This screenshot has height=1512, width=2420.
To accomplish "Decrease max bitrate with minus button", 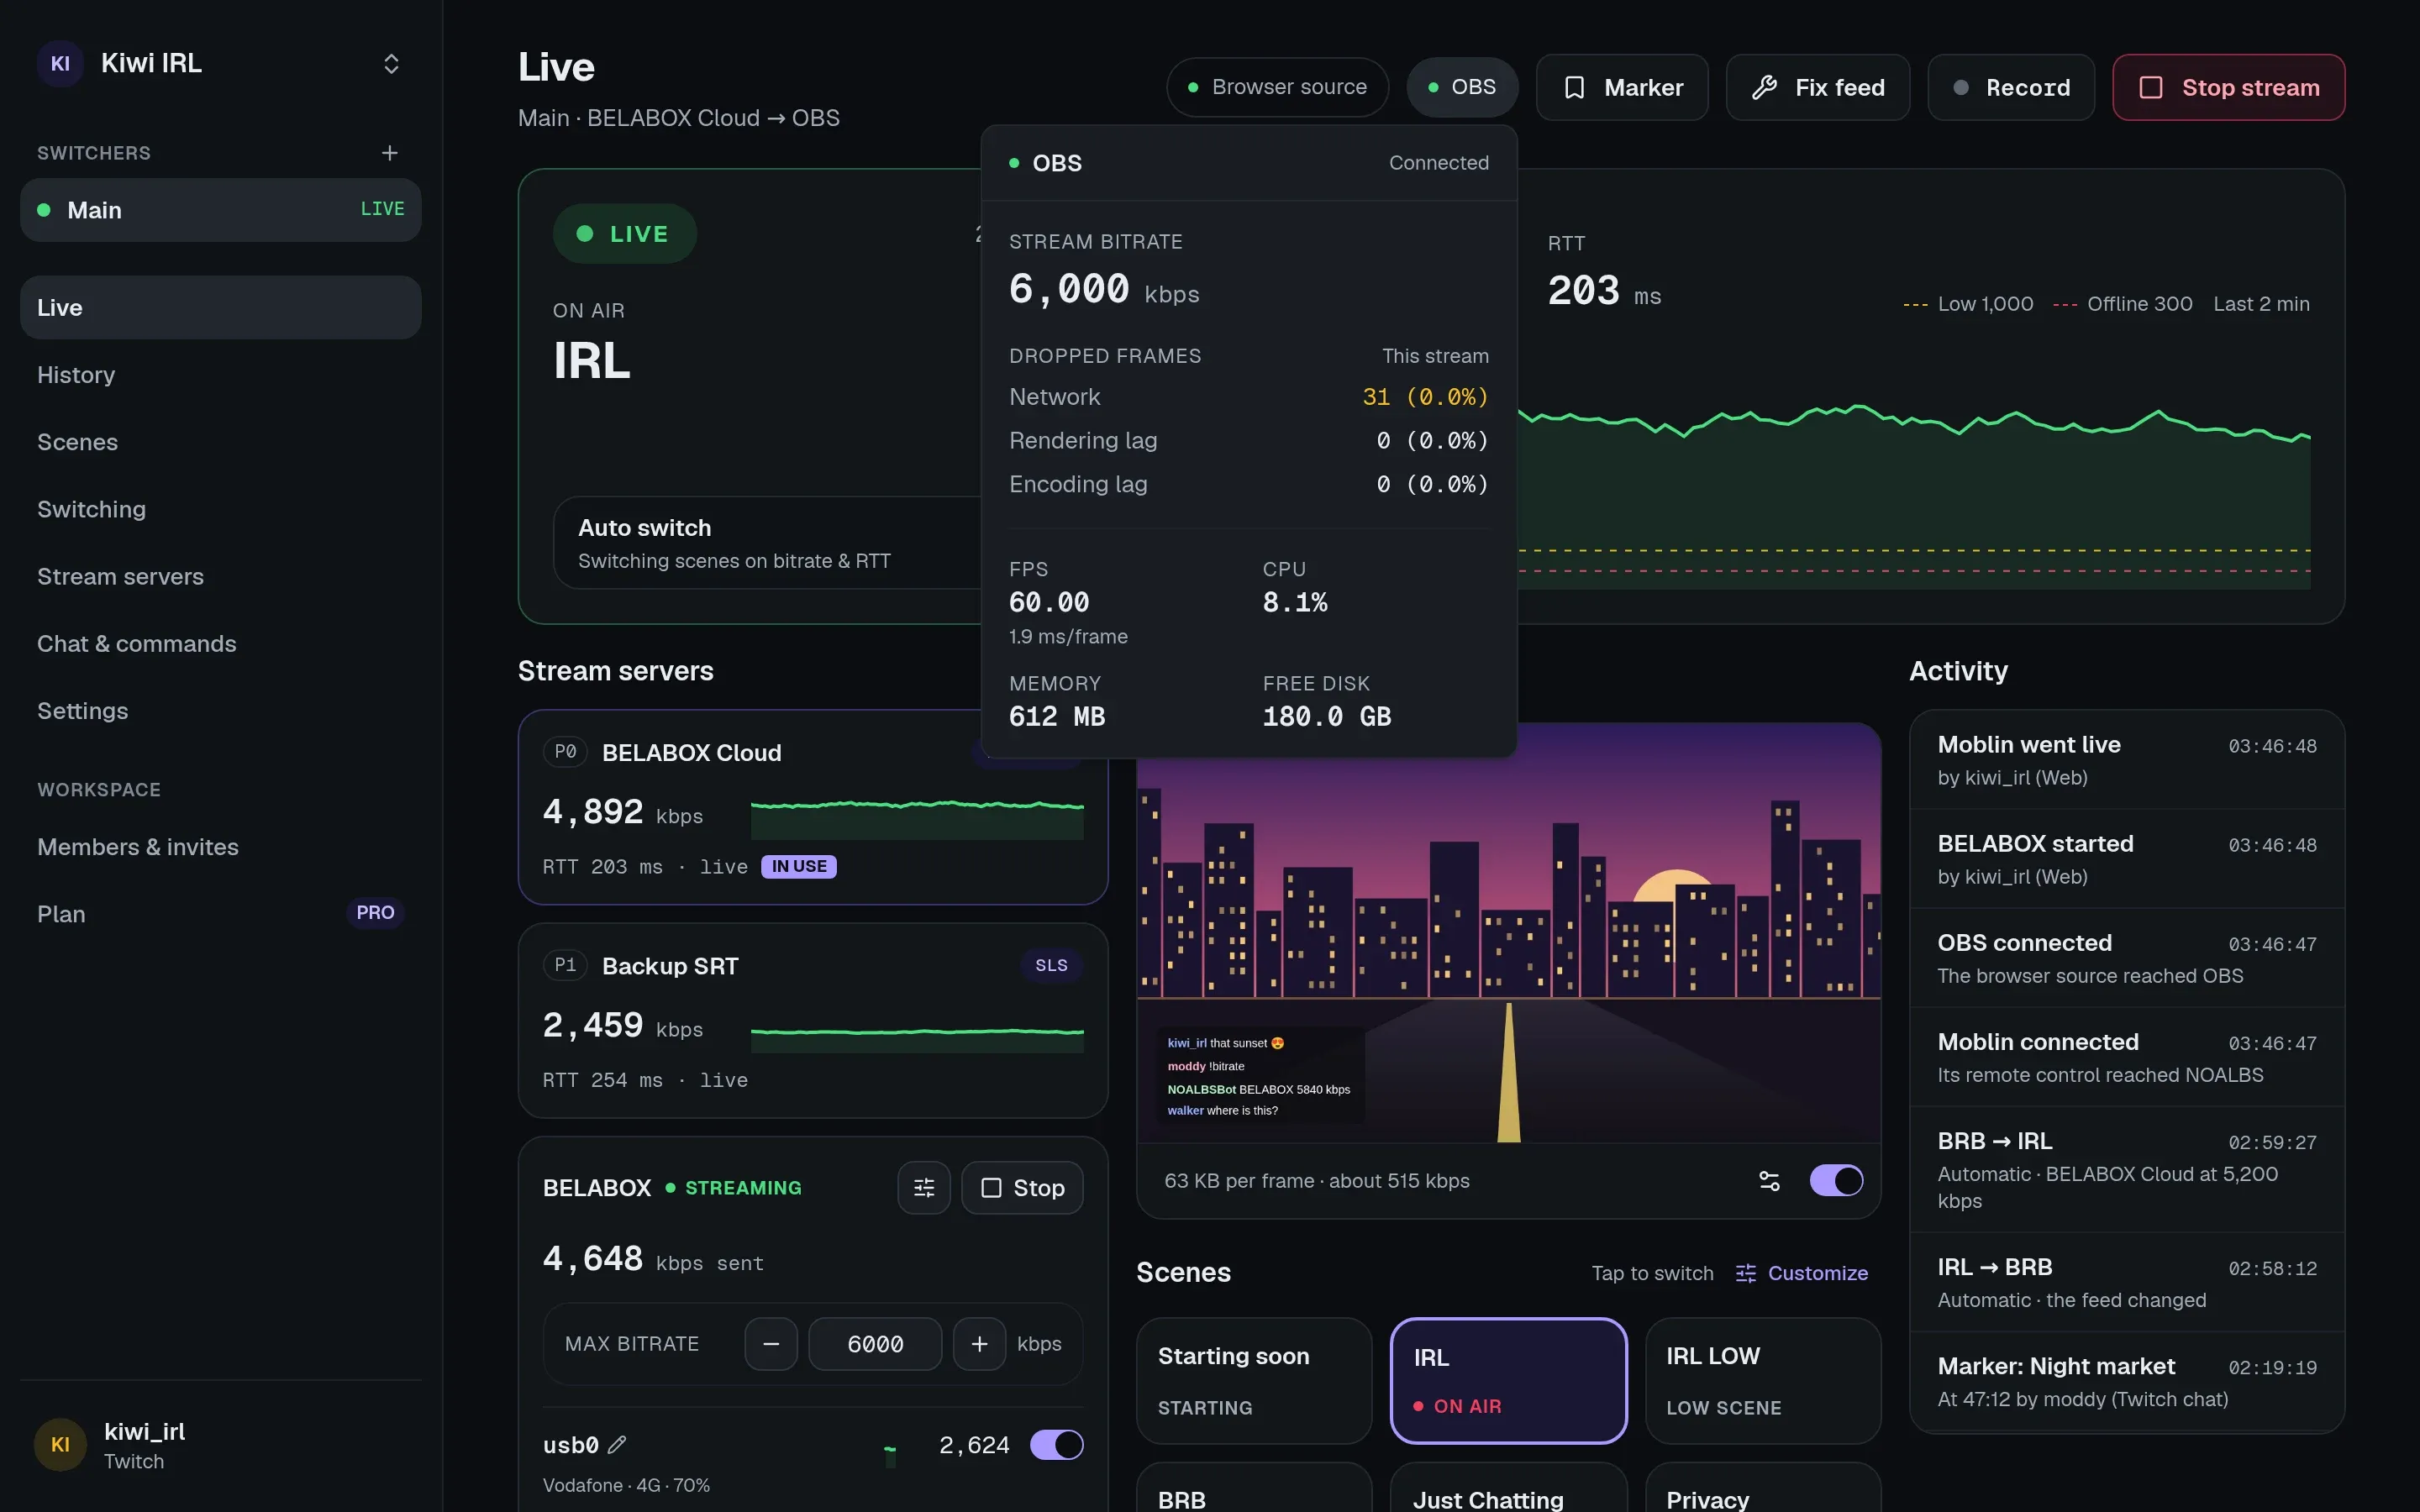I will [x=771, y=1344].
